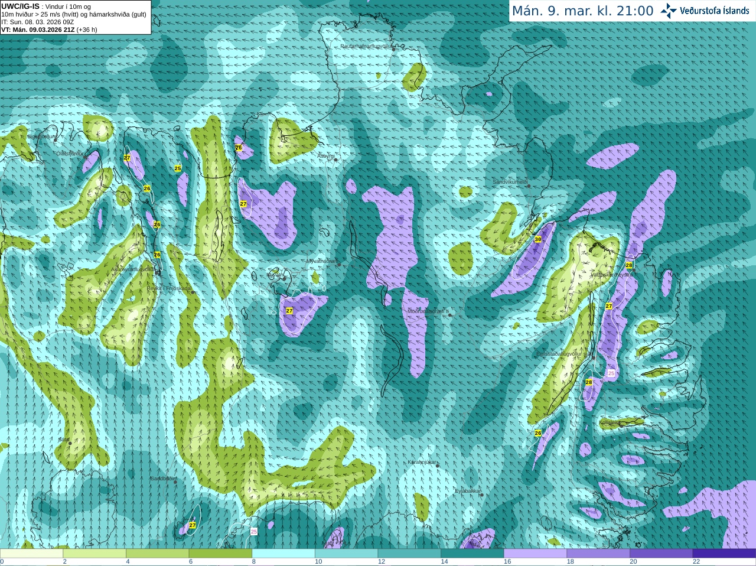Click the Siglufjörður station label

coord(42,136)
